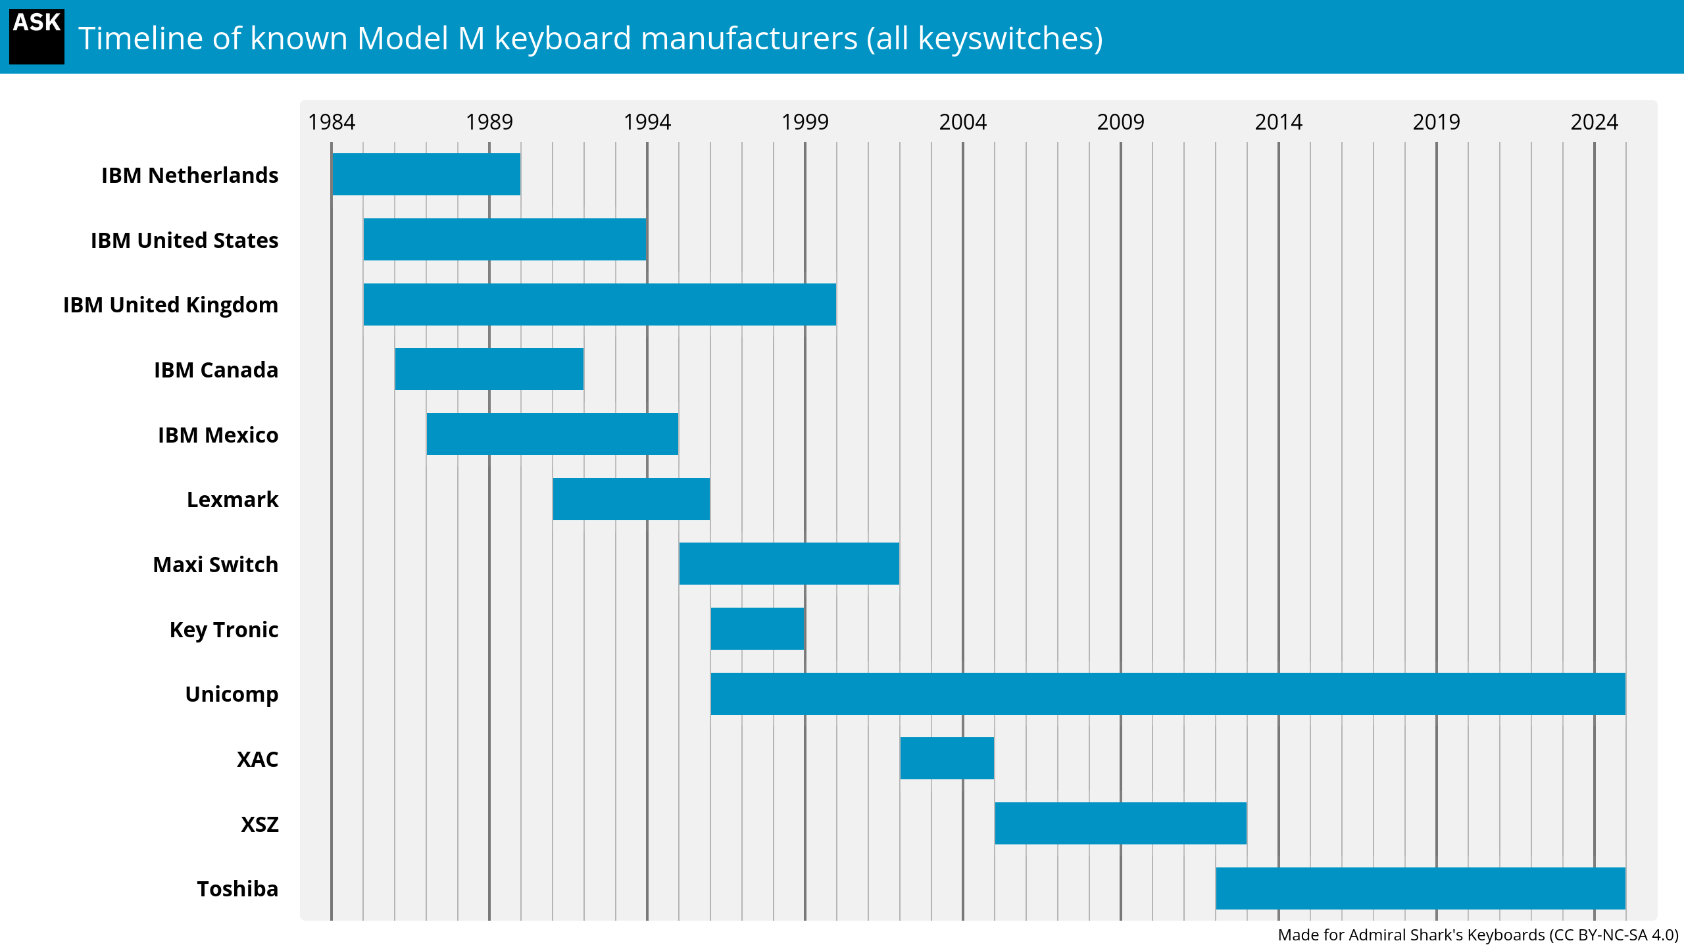Click the 2009 year axis label
Screen dimensions: 1684x947
point(1121,122)
